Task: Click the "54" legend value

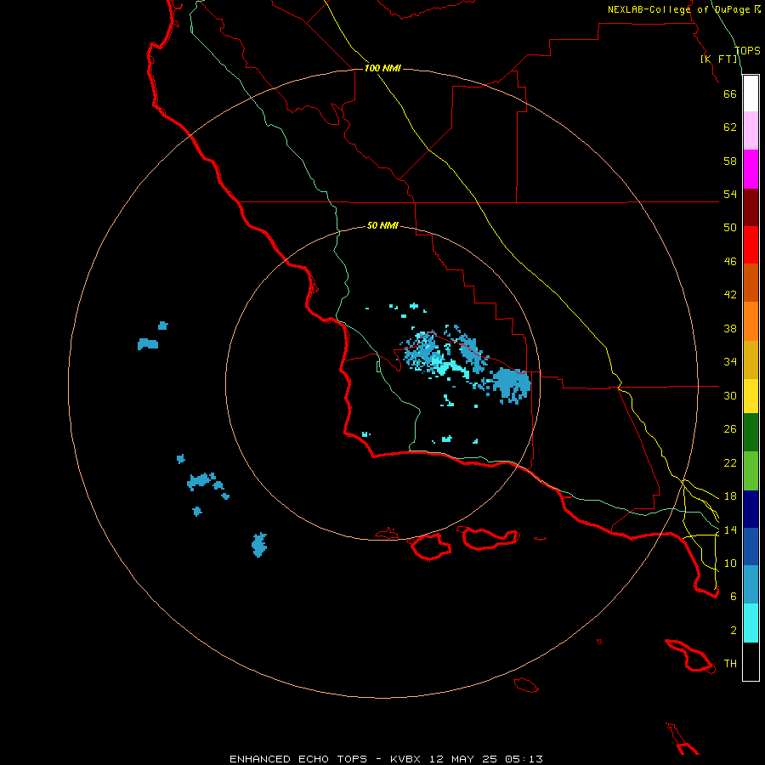Action: click(x=730, y=194)
